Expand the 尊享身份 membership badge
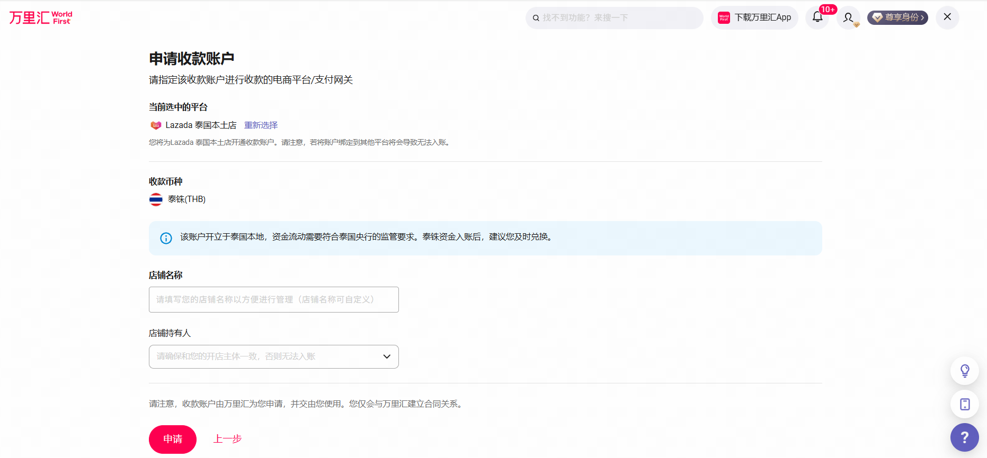 pyautogui.click(x=897, y=17)
